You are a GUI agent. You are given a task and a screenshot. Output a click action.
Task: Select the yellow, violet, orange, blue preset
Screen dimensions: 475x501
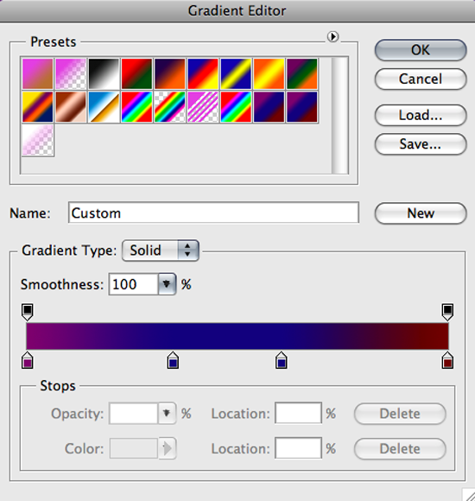pos(38,107)
